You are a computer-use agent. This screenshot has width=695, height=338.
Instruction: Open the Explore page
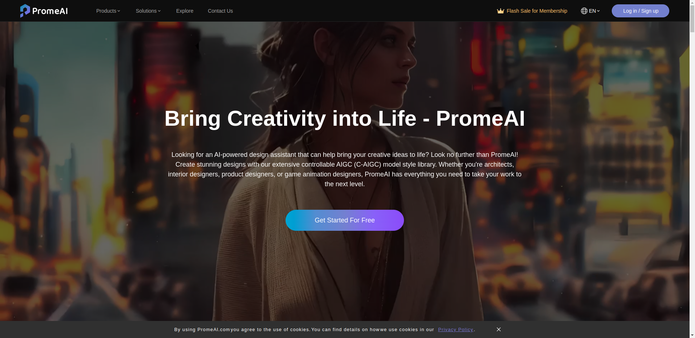coord(185,11)
